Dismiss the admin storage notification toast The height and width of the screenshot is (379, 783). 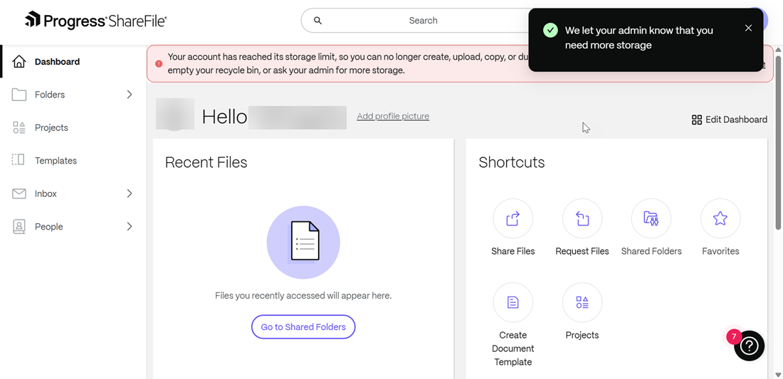pyautogui.click(x=748, y=28)
